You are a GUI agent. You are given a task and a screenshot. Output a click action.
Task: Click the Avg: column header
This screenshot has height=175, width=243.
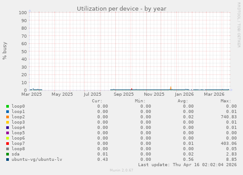[x=183, y=101]
